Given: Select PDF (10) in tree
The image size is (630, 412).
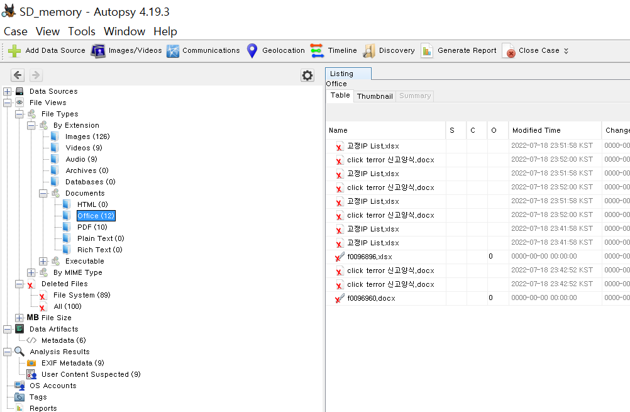Looking at the screenshot, I should [x=92, y=227].
